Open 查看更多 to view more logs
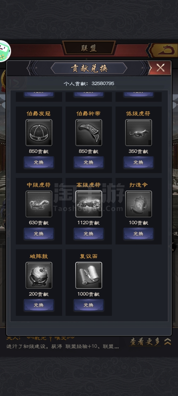The image size is (178, 396). click(x=145, y=342)
